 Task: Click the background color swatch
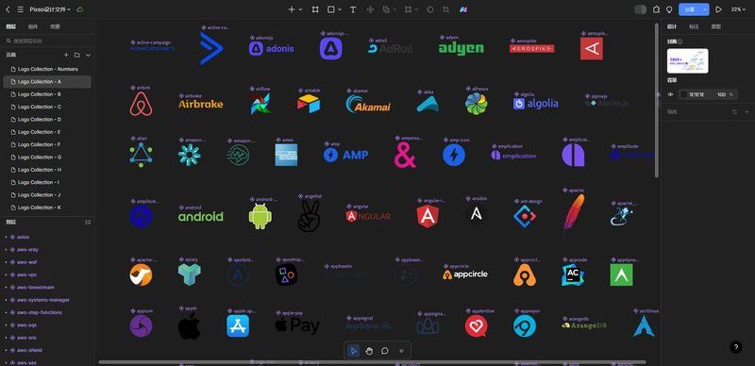point(683,94)
